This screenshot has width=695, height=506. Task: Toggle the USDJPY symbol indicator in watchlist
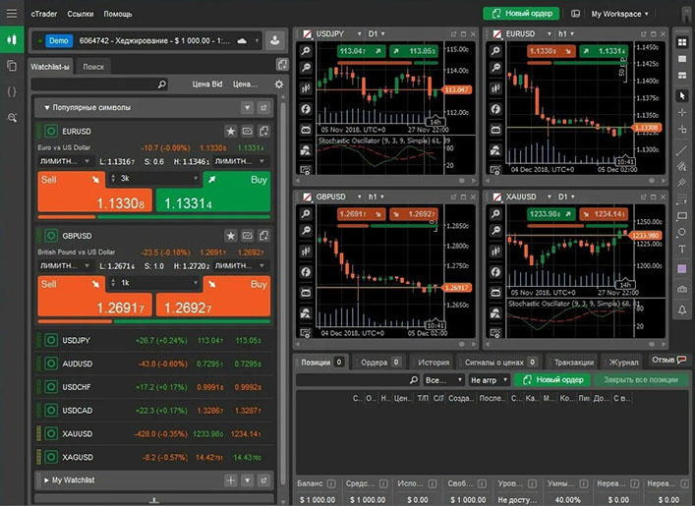51,340
